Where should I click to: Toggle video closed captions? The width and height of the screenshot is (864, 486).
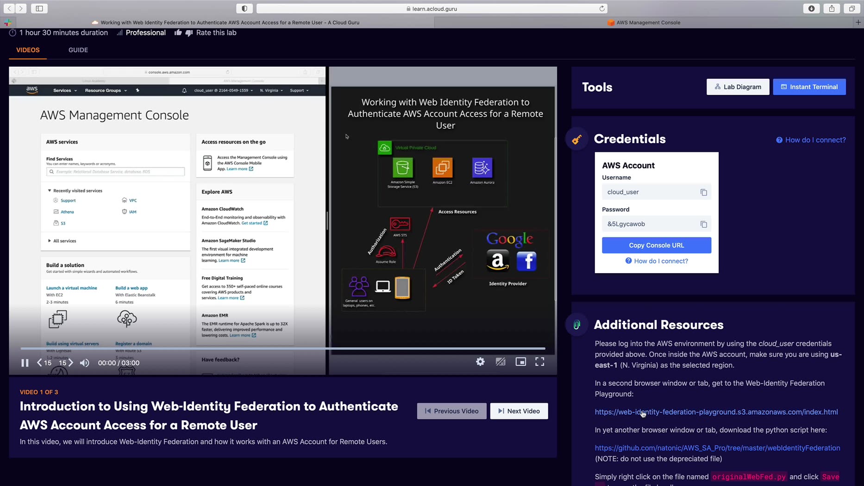pyautogui.click(x=501, y=362)
